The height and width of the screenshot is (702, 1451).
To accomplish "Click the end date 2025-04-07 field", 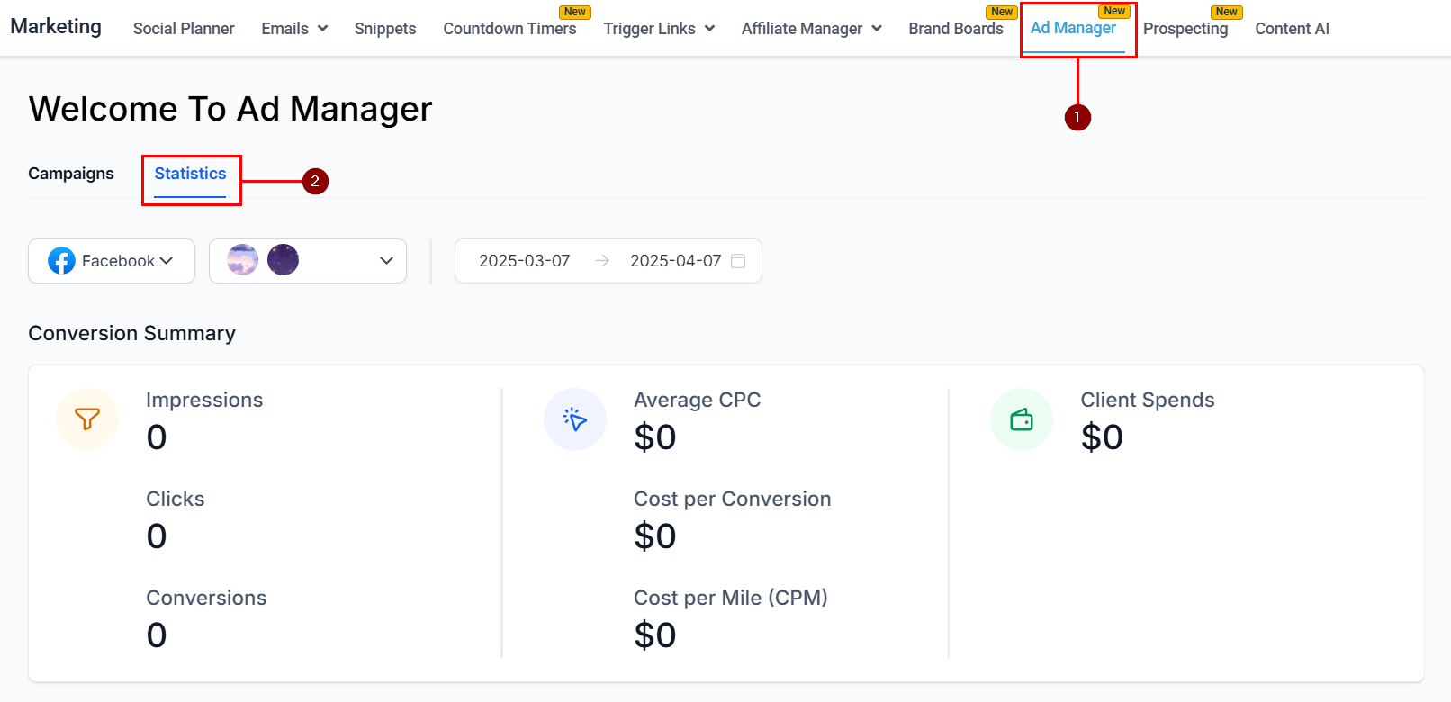I will [x=676, y=261].
